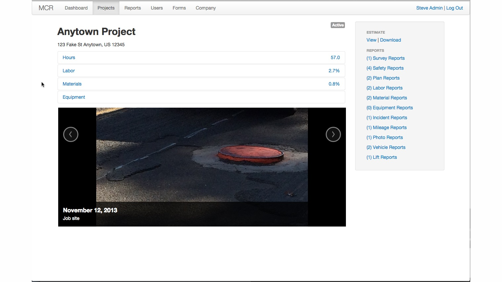The height and width of the screenshot is (282, 502).
Task: Click the Anytown Project heading
Action: [96, 32]
